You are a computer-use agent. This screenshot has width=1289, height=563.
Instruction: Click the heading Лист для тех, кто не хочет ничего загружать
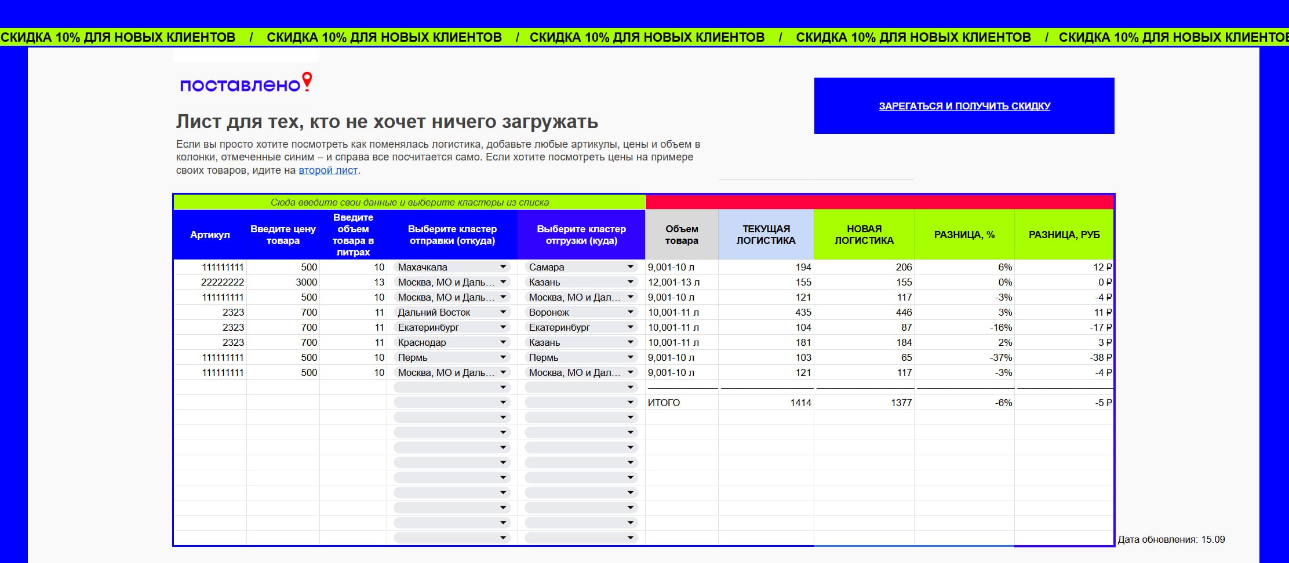coord(387,122)
